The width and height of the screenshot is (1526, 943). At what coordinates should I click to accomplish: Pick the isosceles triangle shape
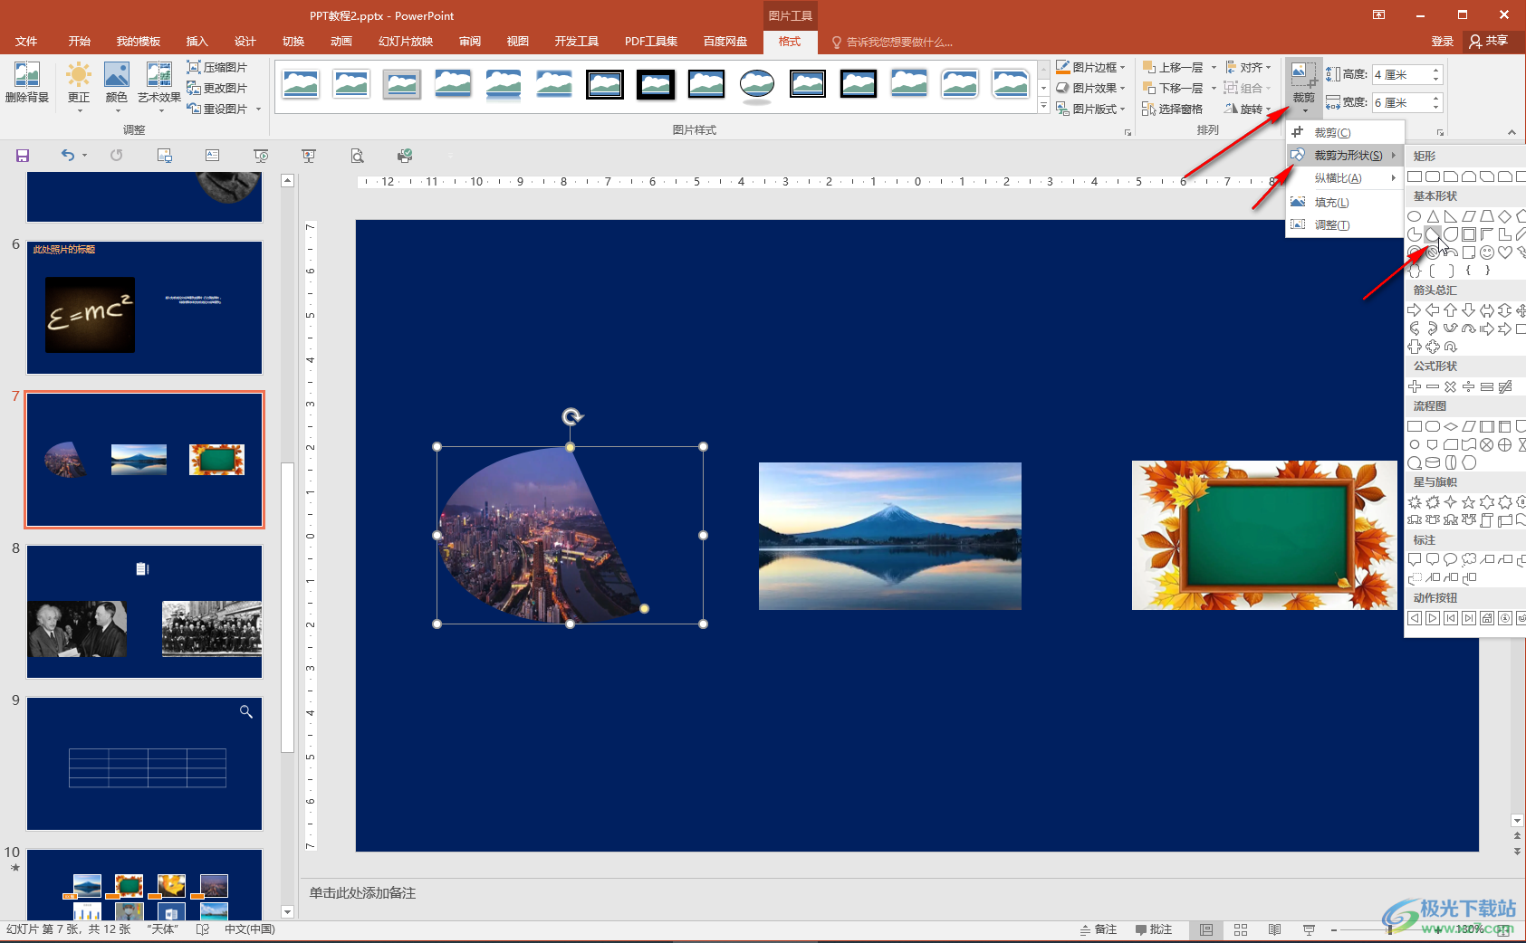[x=1433, y=216]
